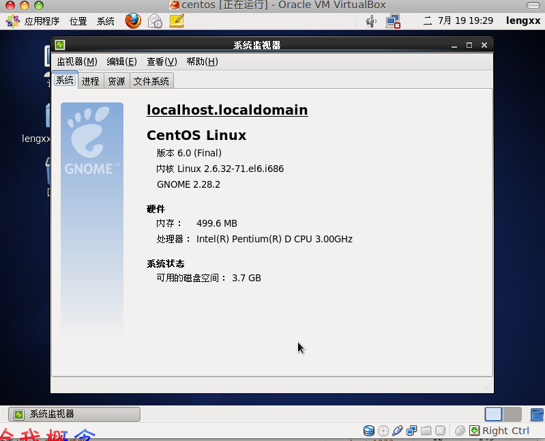This screenshot has width=545, height=441.
Task: Select the 系统 tab
Action: coord(65,81)
